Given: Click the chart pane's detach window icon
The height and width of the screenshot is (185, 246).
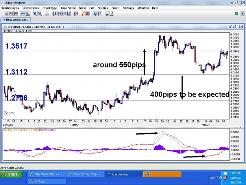Looking at the screenshot, I should 235,26.
